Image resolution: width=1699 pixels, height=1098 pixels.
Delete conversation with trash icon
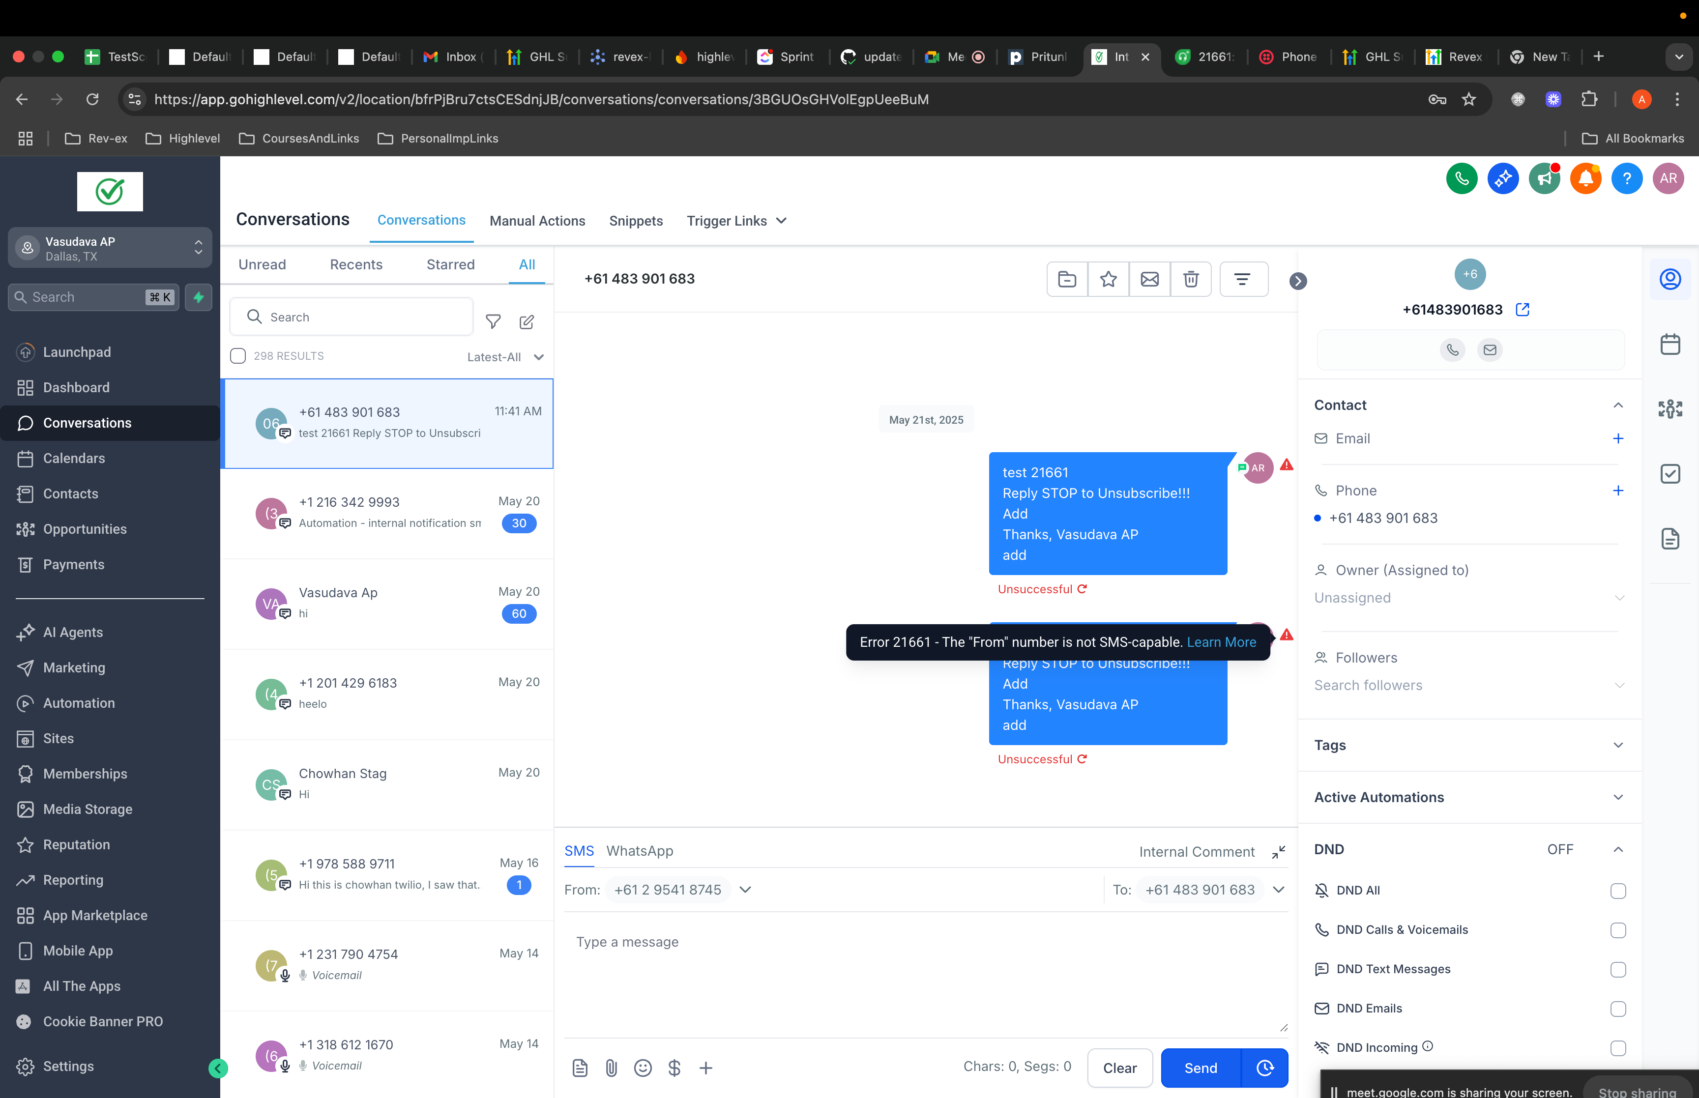click(x=1191, y=279)
